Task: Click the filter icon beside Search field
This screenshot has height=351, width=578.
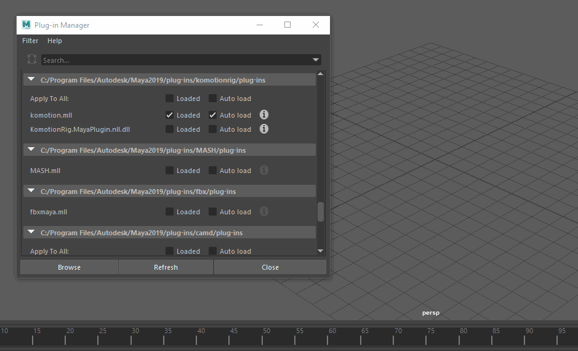Action: 32,59
